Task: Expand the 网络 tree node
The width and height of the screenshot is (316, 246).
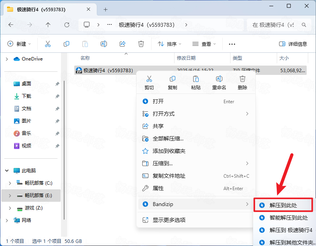Action: tap(7, 220)
